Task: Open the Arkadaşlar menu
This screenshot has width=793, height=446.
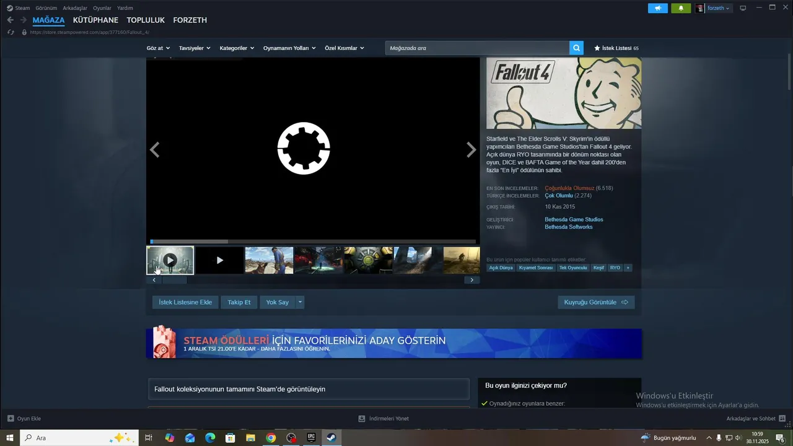Action: pyautogui.click(x=75, y=8)
